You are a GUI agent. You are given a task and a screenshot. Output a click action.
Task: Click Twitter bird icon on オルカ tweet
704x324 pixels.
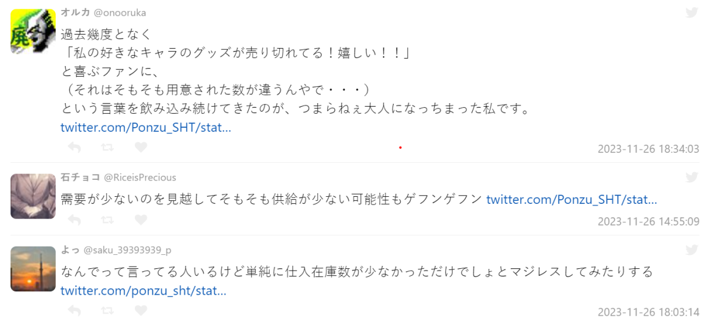692,13
